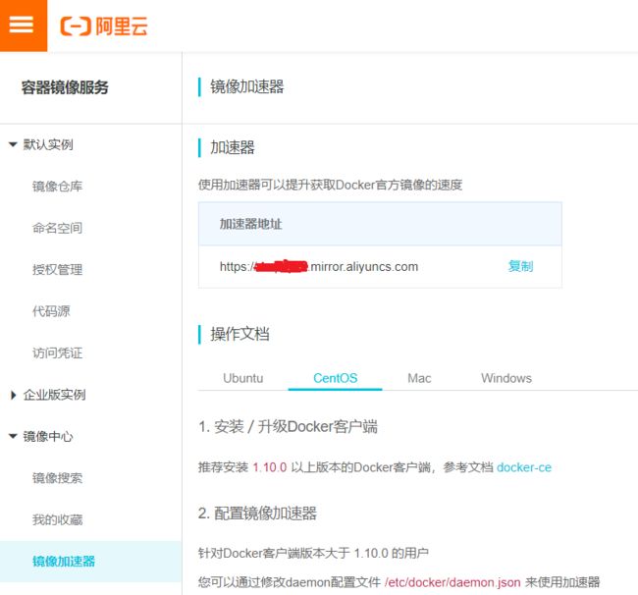The width and height of the screenshot is (638, 595).
Task: Open 镜像搜索 in sidebar
Action: click(x=57, y=478)
